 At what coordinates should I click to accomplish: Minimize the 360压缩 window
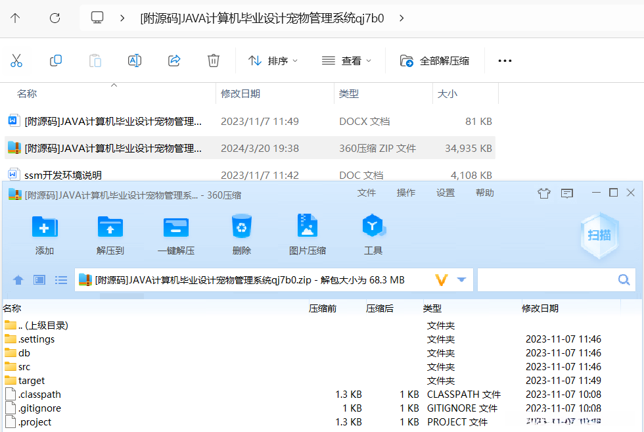coord(597,193)
